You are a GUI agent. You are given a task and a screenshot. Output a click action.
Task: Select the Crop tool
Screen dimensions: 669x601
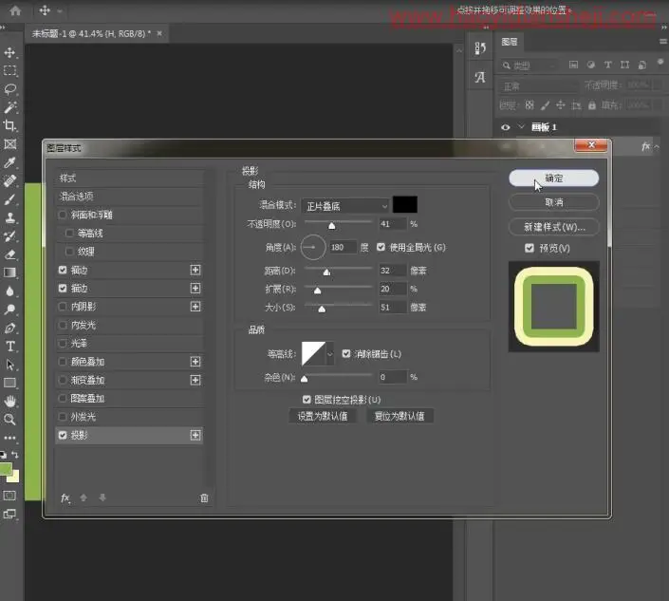(x=9, y=125)
